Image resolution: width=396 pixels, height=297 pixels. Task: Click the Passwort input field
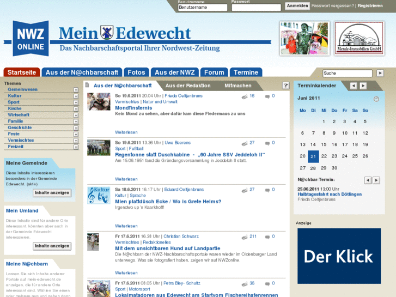click(257, 7)
